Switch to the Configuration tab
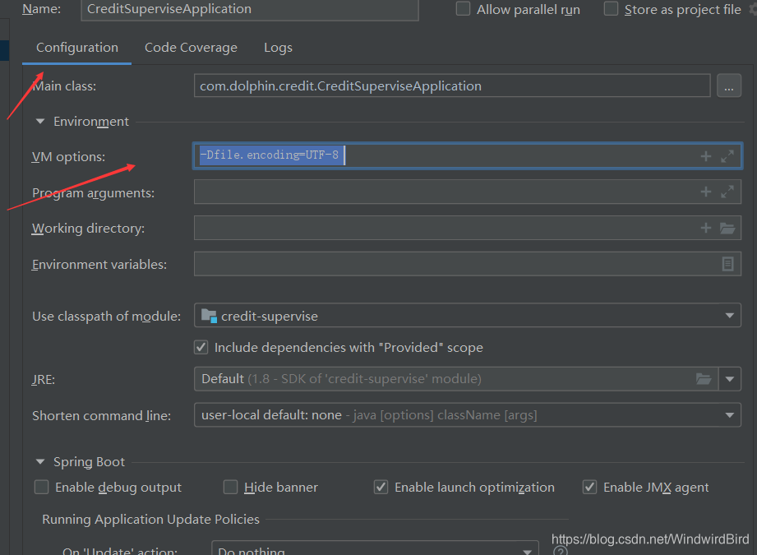 pyautogui.click(x=76, y=48)
